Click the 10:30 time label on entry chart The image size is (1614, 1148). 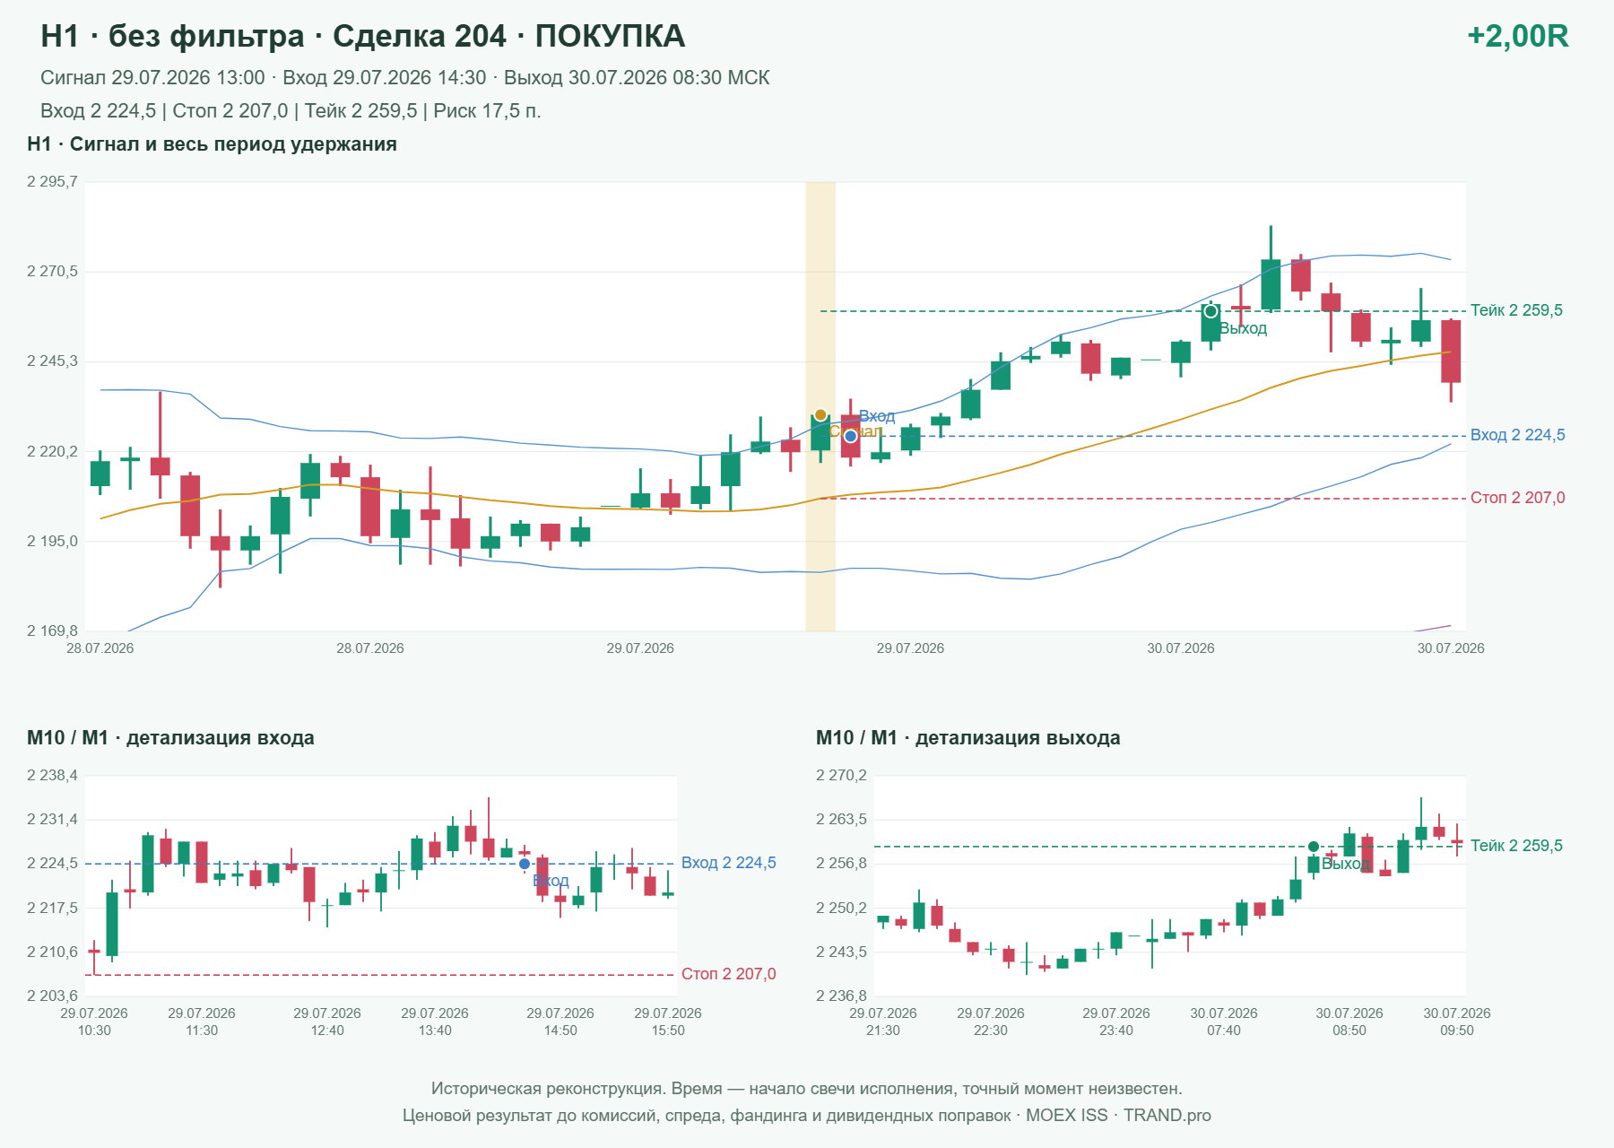point(94,1031)
